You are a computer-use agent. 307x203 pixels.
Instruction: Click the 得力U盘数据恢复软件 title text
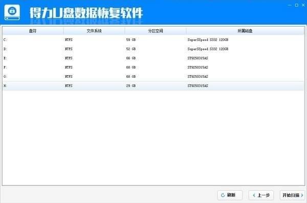pos(86,13)
